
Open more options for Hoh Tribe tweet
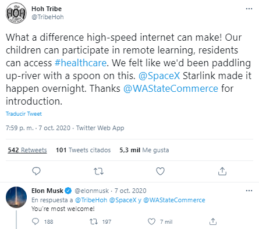pos(249,9)
